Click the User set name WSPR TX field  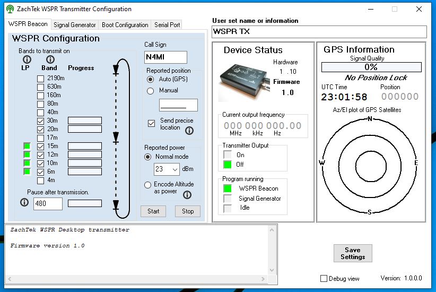pyautogui.click(x=319, y=32)
